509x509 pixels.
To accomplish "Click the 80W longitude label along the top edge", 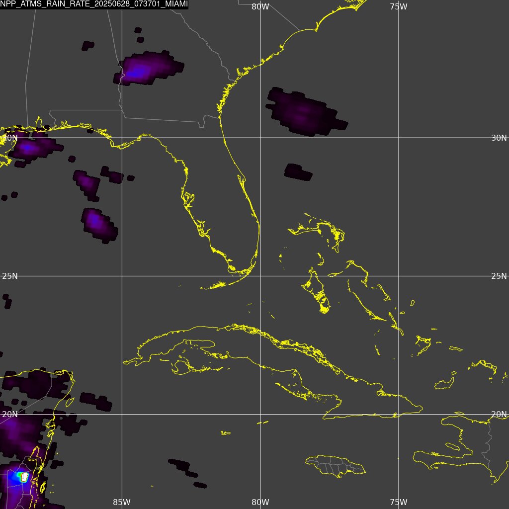I will (x=260, y=6).
